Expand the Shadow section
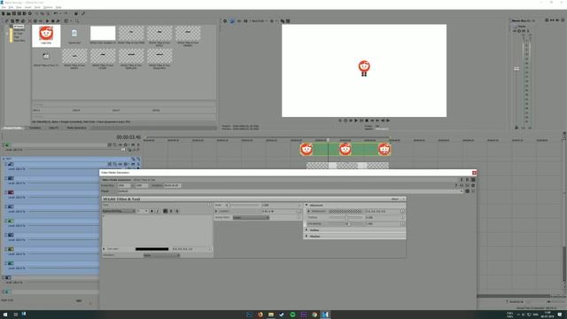Screen dimensions: 567x319 pos(307,237)
